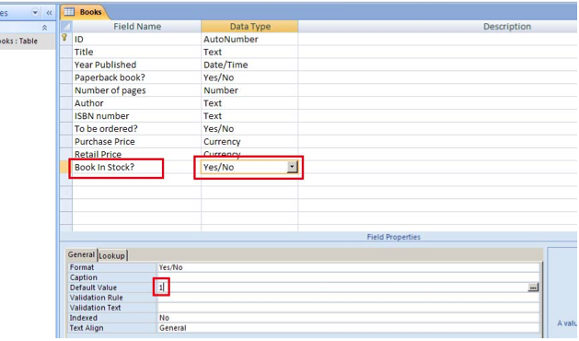Click the empty Caption property field
The width and height of the screenshot is (579, 341).
coord(348,277)
